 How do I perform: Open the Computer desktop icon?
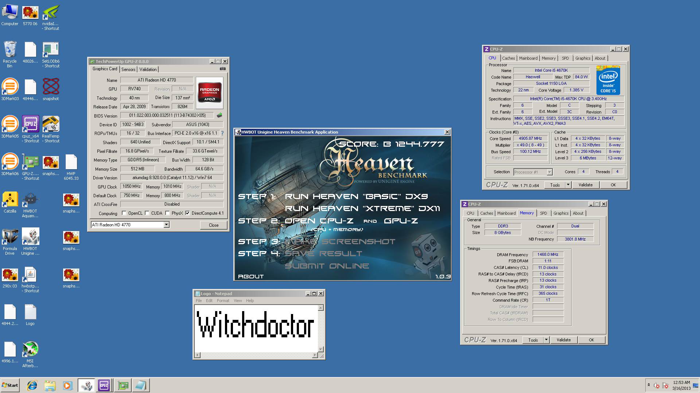click(10, 15)
